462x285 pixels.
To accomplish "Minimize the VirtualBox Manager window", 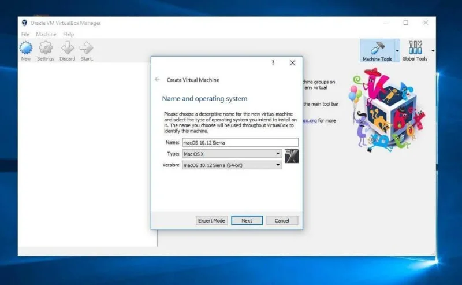I will click(386, 23).
